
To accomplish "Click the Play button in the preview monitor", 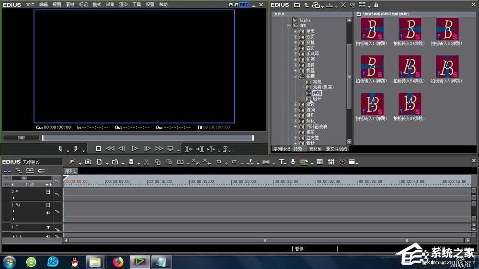I will [135, 149].
